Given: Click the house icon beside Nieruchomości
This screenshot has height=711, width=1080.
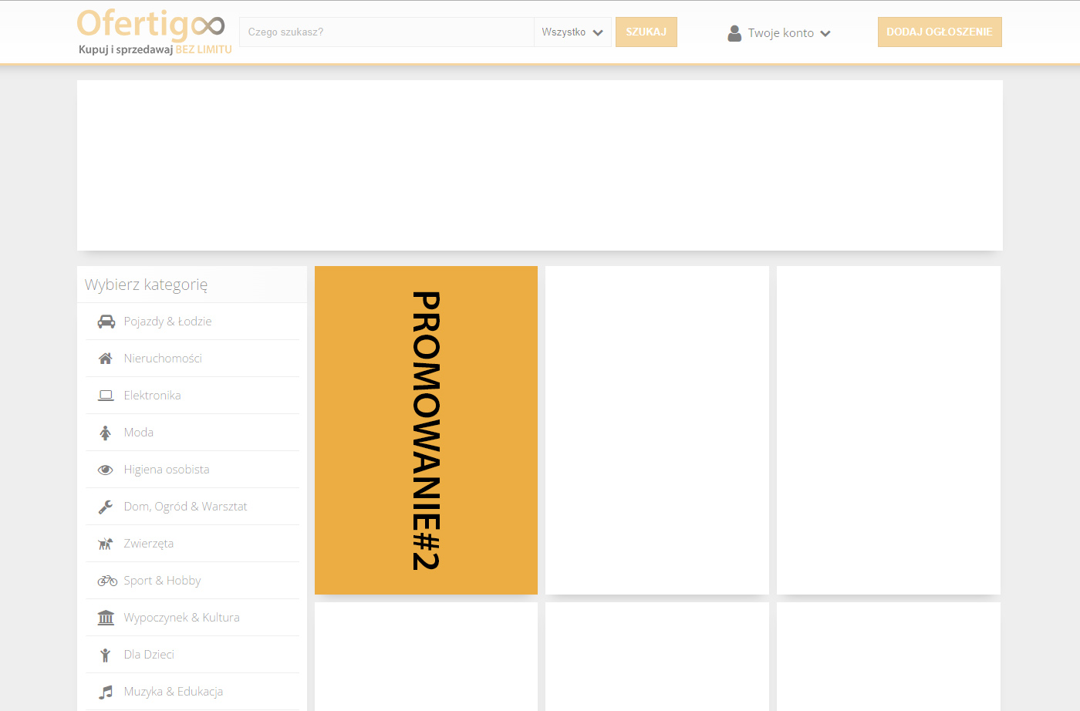Looking at the screenshot, I should tap(106, 359).
